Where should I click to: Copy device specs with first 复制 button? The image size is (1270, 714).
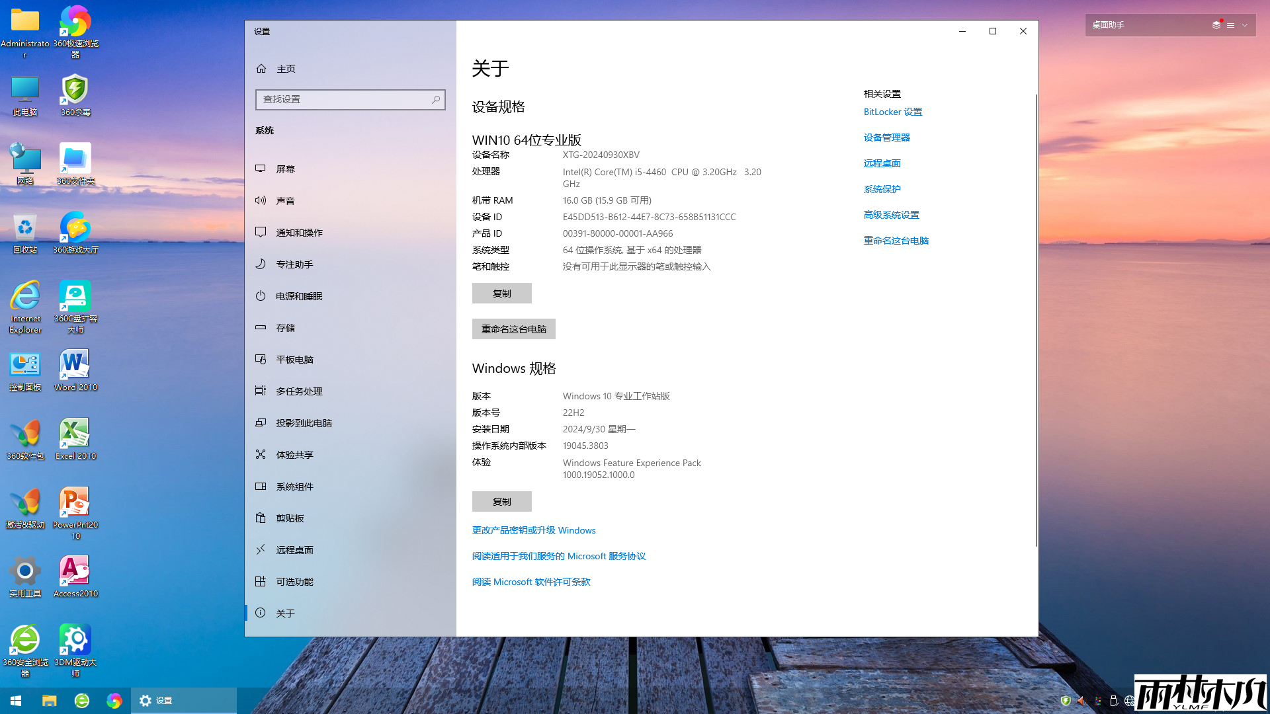pyautogui.click(x=501, y=294)
